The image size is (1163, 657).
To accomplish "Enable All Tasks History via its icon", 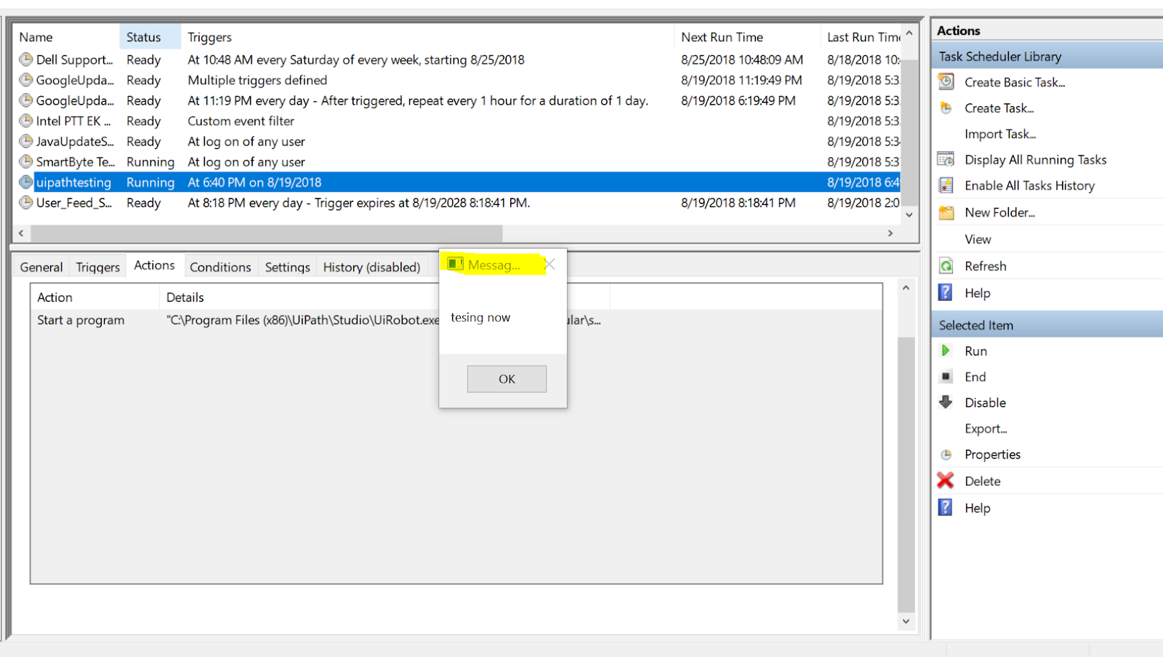I will [946, 185].
